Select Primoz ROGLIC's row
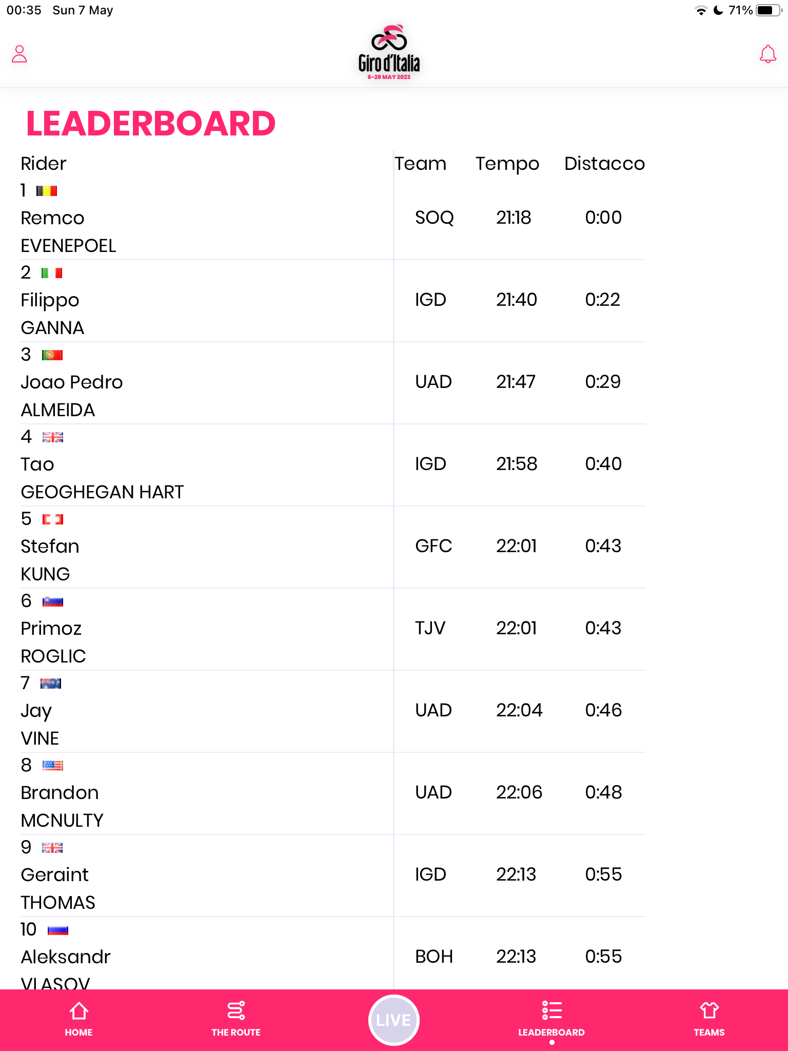Viewport: 788px width, 1051px height. (x=53, y=642)
